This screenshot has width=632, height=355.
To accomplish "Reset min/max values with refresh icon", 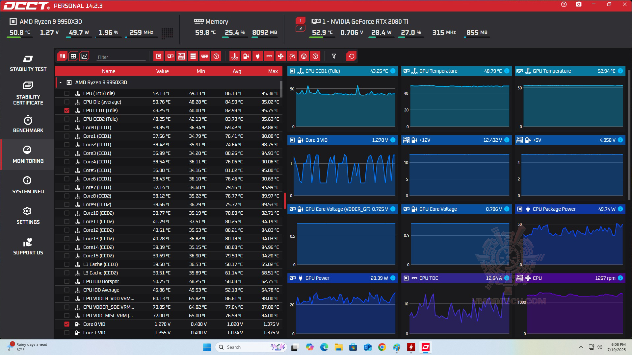I will coord(351,56).
